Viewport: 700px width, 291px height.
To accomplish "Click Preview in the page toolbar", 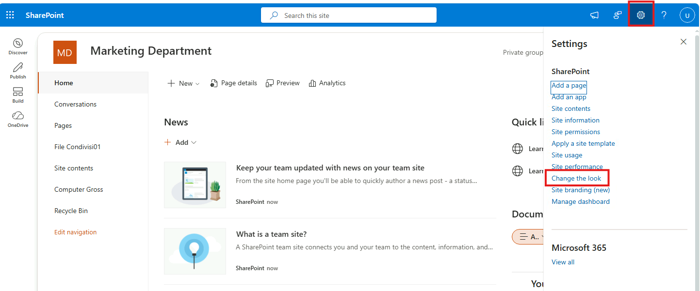I will [x=283, y=83].
